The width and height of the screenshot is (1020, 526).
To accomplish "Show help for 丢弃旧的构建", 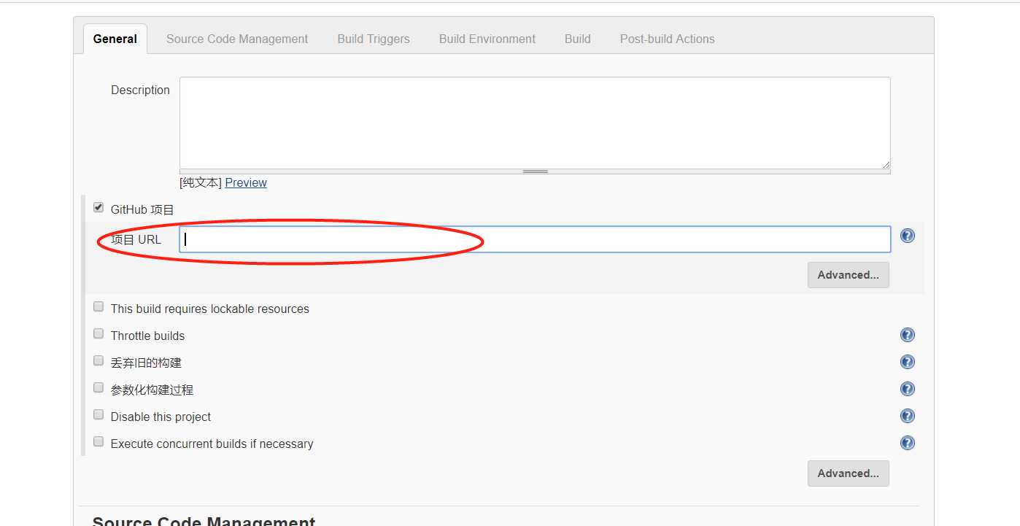I will 907,362.
